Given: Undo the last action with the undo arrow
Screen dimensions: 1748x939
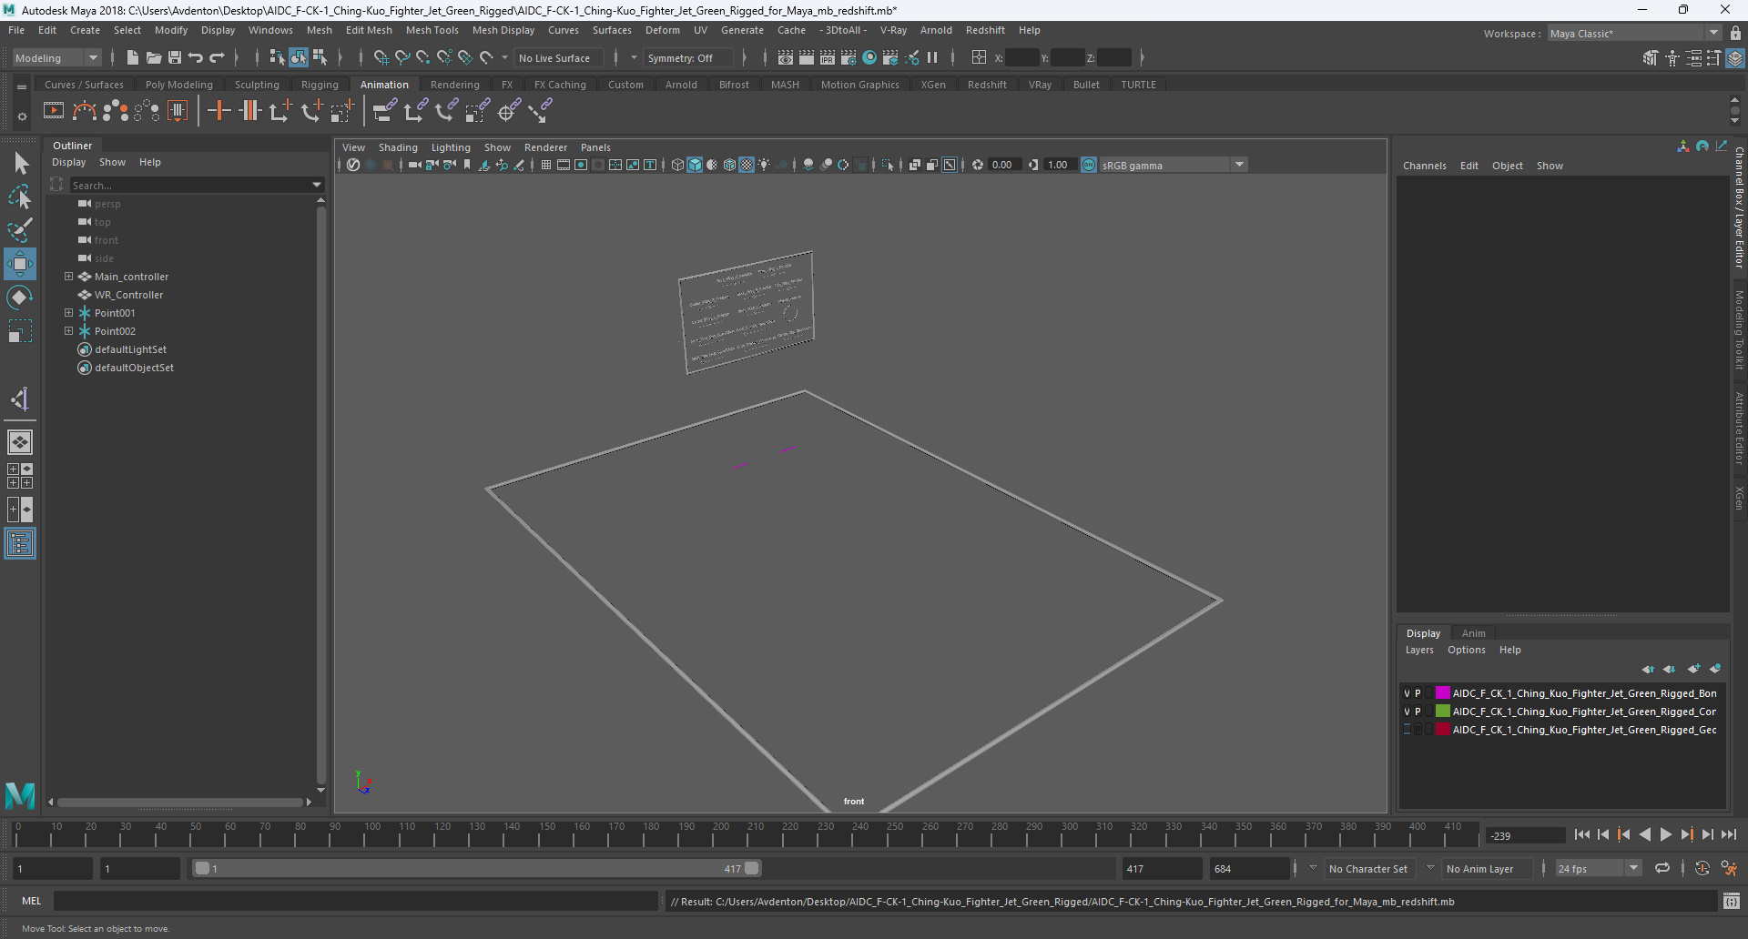Looking at the screenshot, I should tap(196, 57).
